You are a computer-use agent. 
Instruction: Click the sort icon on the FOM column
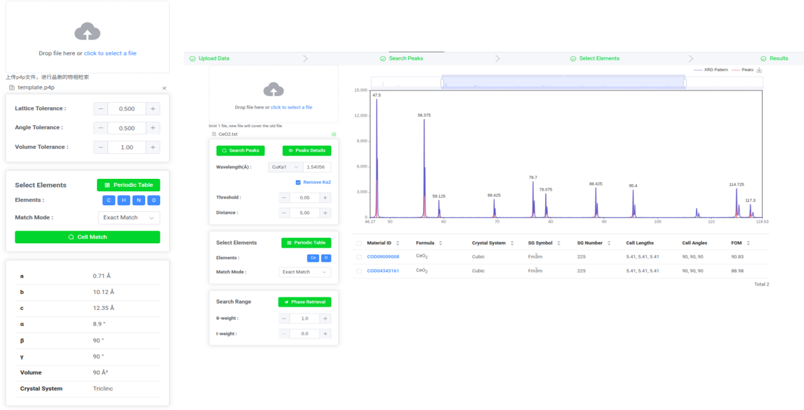(748, 243)
